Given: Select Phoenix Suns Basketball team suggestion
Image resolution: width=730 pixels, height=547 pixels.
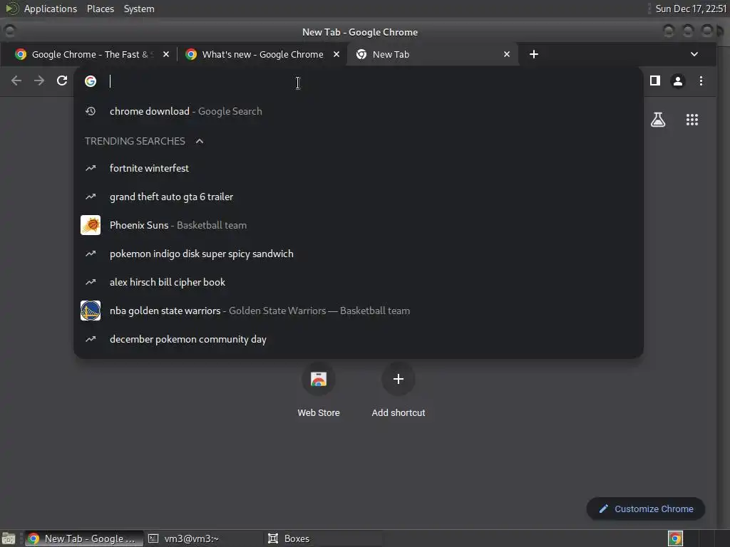Looking at the screenshot, I should [x=359, y=225].
